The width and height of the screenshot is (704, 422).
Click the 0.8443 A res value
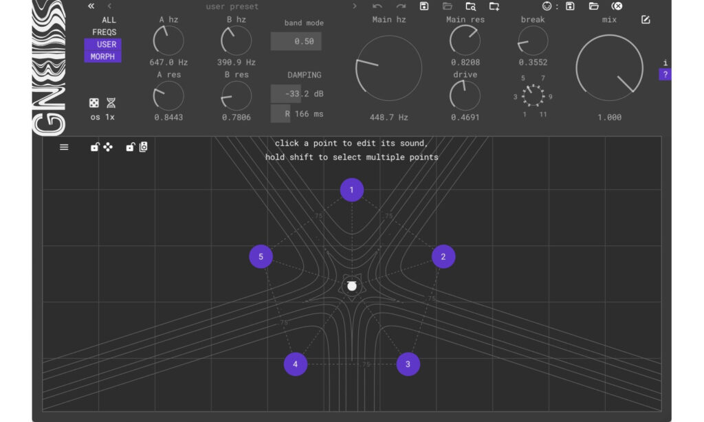(168, 117)
